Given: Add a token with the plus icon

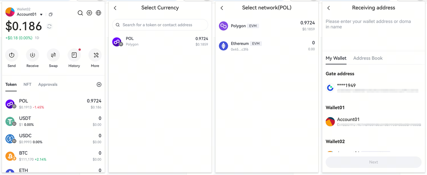Looking at the screenshot, I should coord(99,85).
